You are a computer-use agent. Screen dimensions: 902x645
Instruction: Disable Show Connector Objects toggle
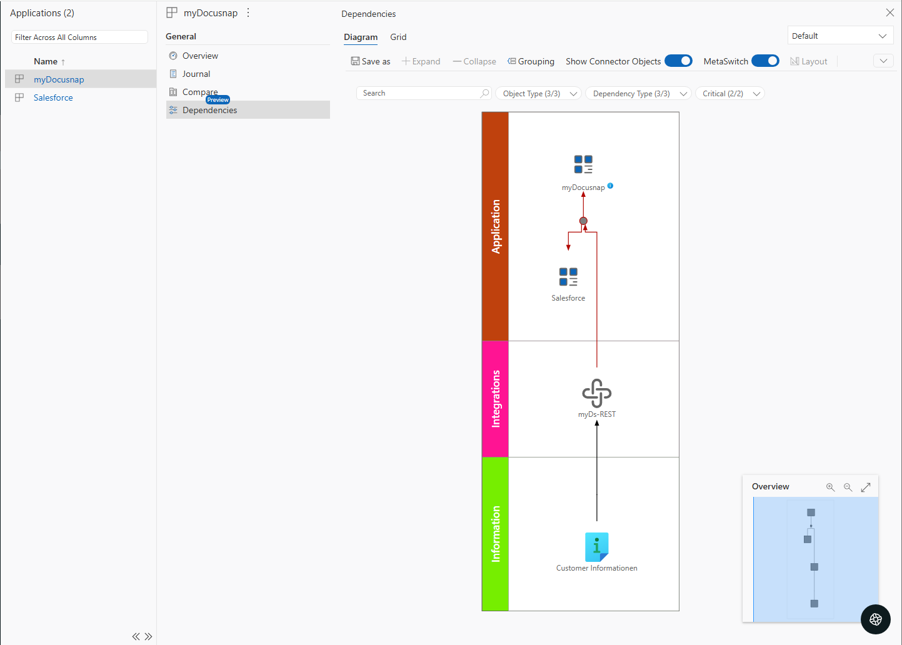(x=679, y=61)
